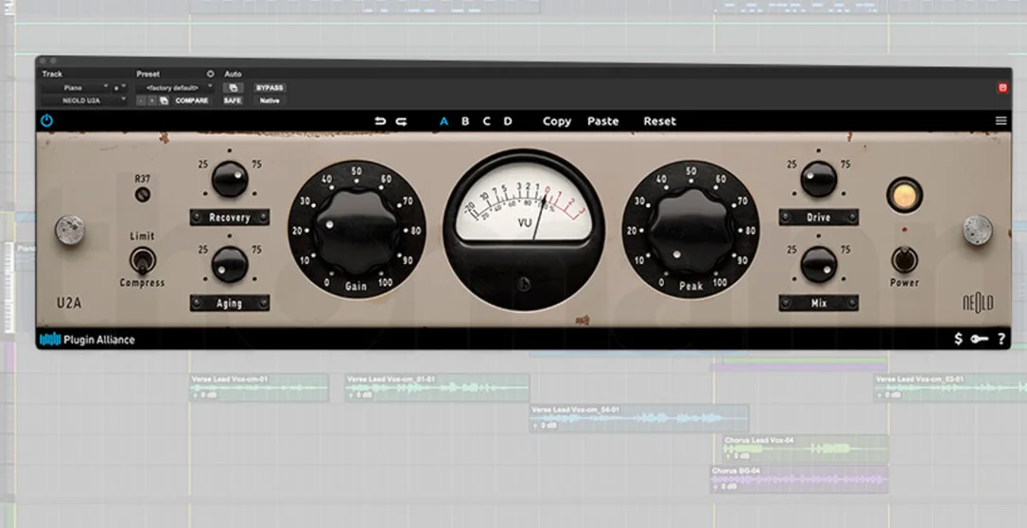This screenshot has width=1027, height=528.
Task: Click the Aging label plate
Action: coord(229,304)
